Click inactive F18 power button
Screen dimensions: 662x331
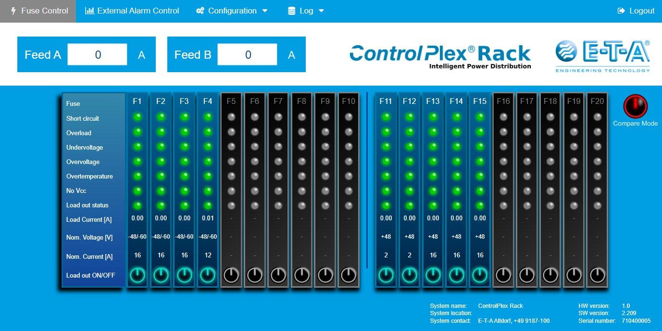point(550,275)
